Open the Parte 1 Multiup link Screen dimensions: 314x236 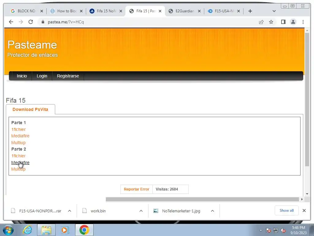[18, 143]
